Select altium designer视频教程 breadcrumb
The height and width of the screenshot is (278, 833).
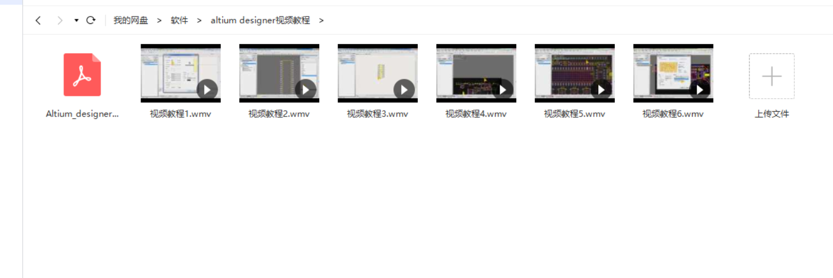pos(260,20)
